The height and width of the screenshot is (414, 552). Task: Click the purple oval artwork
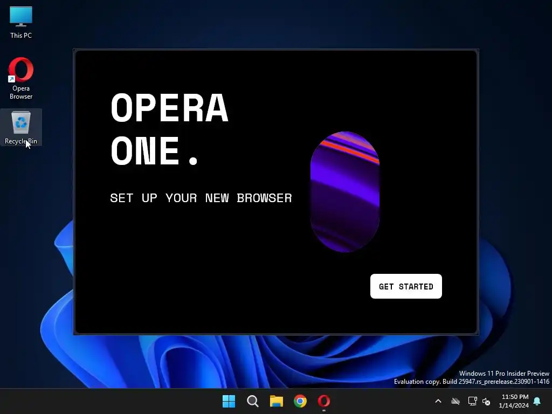coord(344,192)
